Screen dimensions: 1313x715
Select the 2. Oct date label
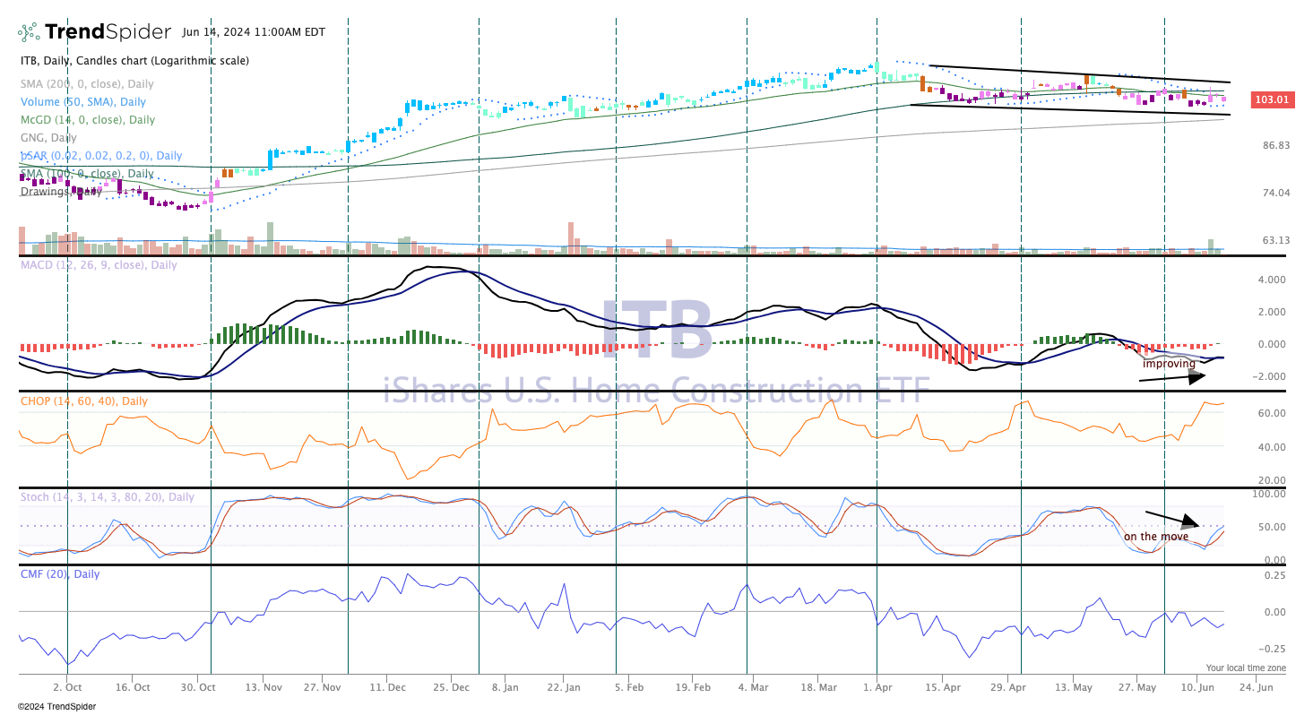(68, 687)
